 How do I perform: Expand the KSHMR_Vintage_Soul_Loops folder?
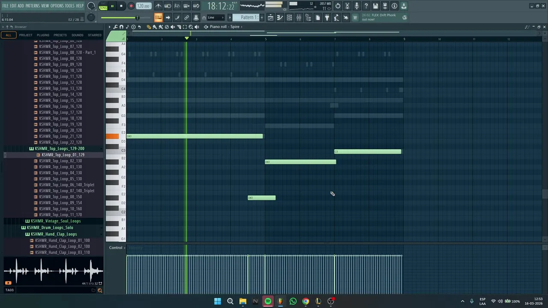pos(56,221)
